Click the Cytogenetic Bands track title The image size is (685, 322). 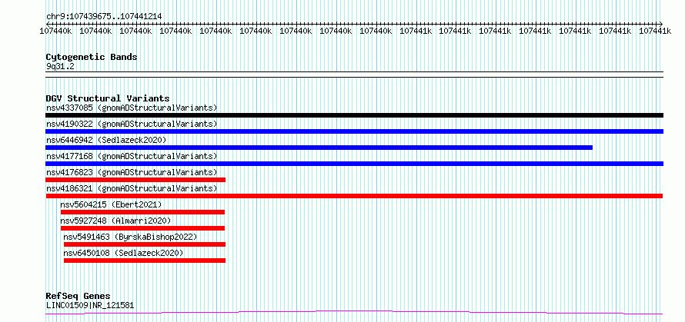click(x=92, y=57)
